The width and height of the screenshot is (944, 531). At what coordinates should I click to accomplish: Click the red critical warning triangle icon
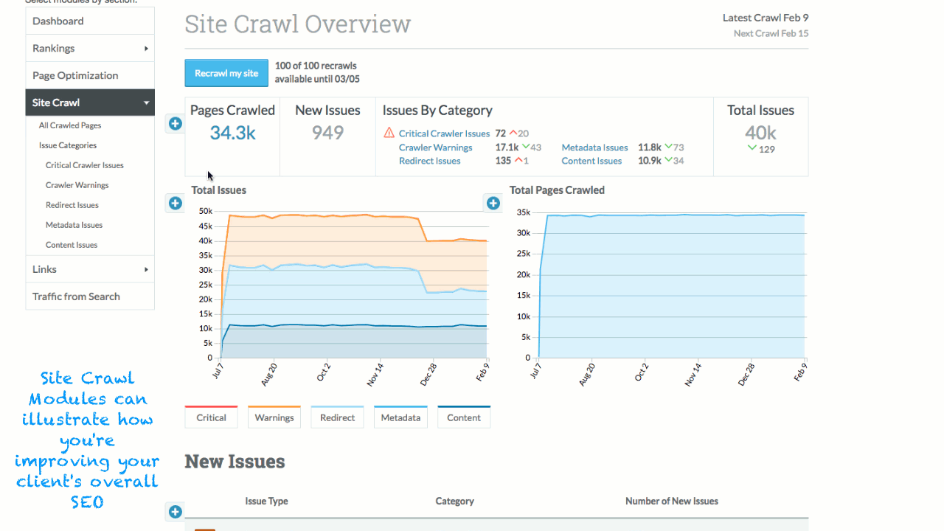pyautogui.click(x=389, y=133)
